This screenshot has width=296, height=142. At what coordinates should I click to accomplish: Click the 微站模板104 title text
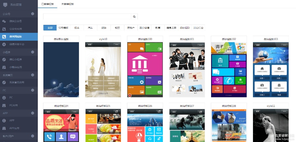pos(61,106)
